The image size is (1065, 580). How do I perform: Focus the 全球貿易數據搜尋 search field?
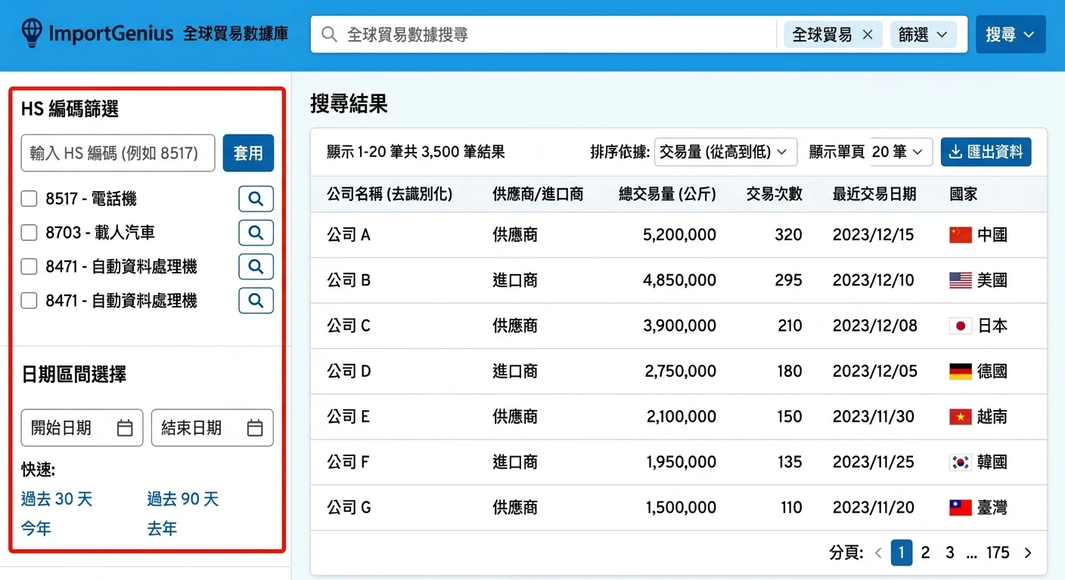pyautogui.click(x=544, y=35)
